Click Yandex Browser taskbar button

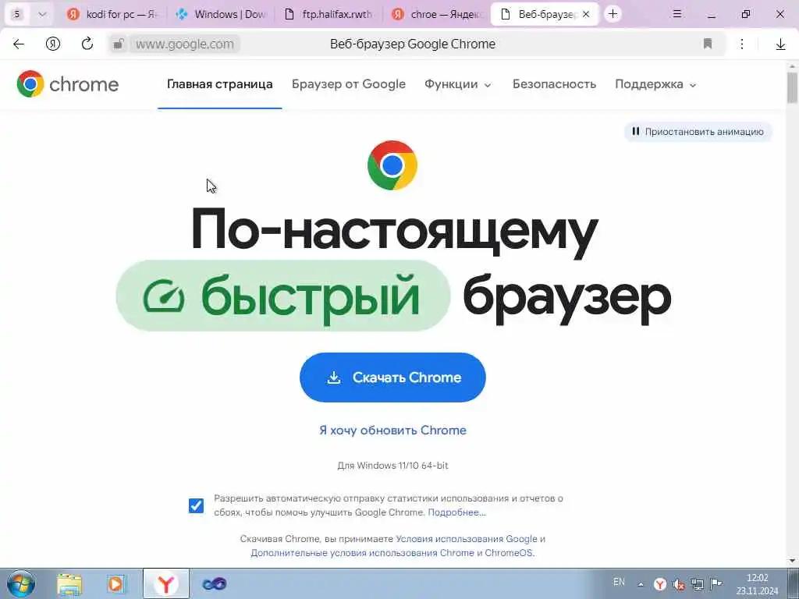point(165,583)
